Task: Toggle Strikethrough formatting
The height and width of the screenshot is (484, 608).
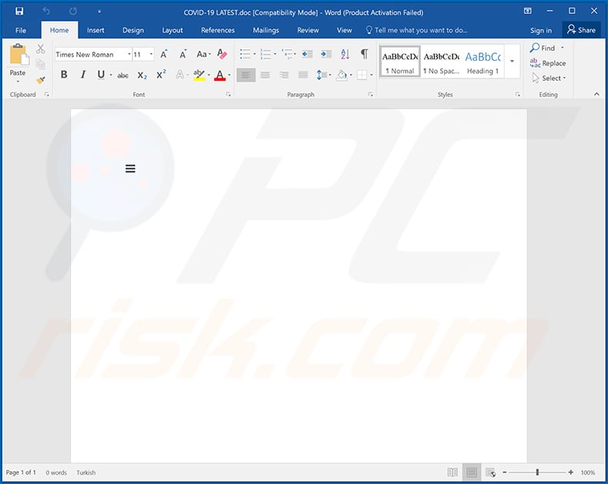Action: click(123, 75)
